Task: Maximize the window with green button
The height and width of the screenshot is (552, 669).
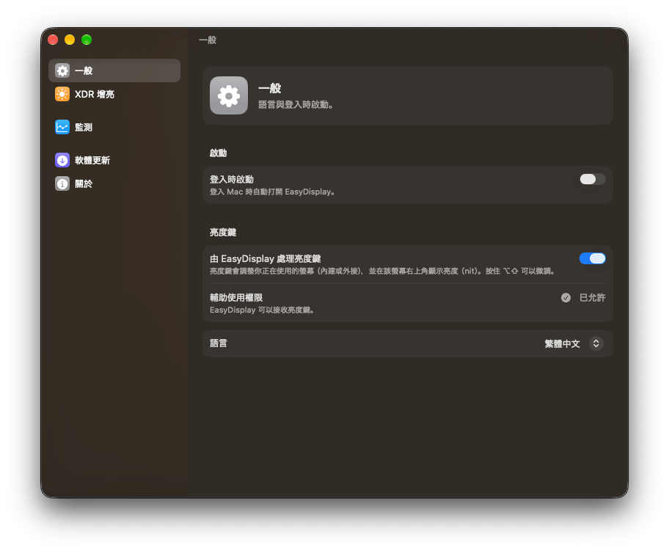Action: coord(87,40)
